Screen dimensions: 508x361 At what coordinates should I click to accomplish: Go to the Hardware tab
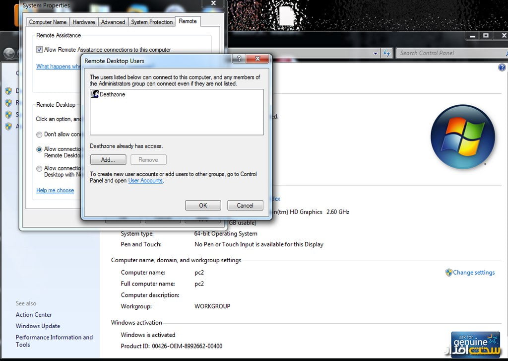(x=84, y=22)
